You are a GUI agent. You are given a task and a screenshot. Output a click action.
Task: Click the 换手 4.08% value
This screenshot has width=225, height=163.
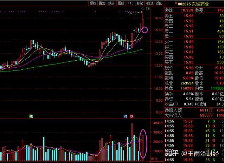(x=188, y=94)
